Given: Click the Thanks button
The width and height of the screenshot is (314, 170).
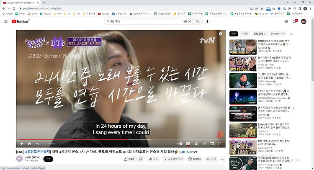Looking at the screenshot, I should [x=194, y=159].
